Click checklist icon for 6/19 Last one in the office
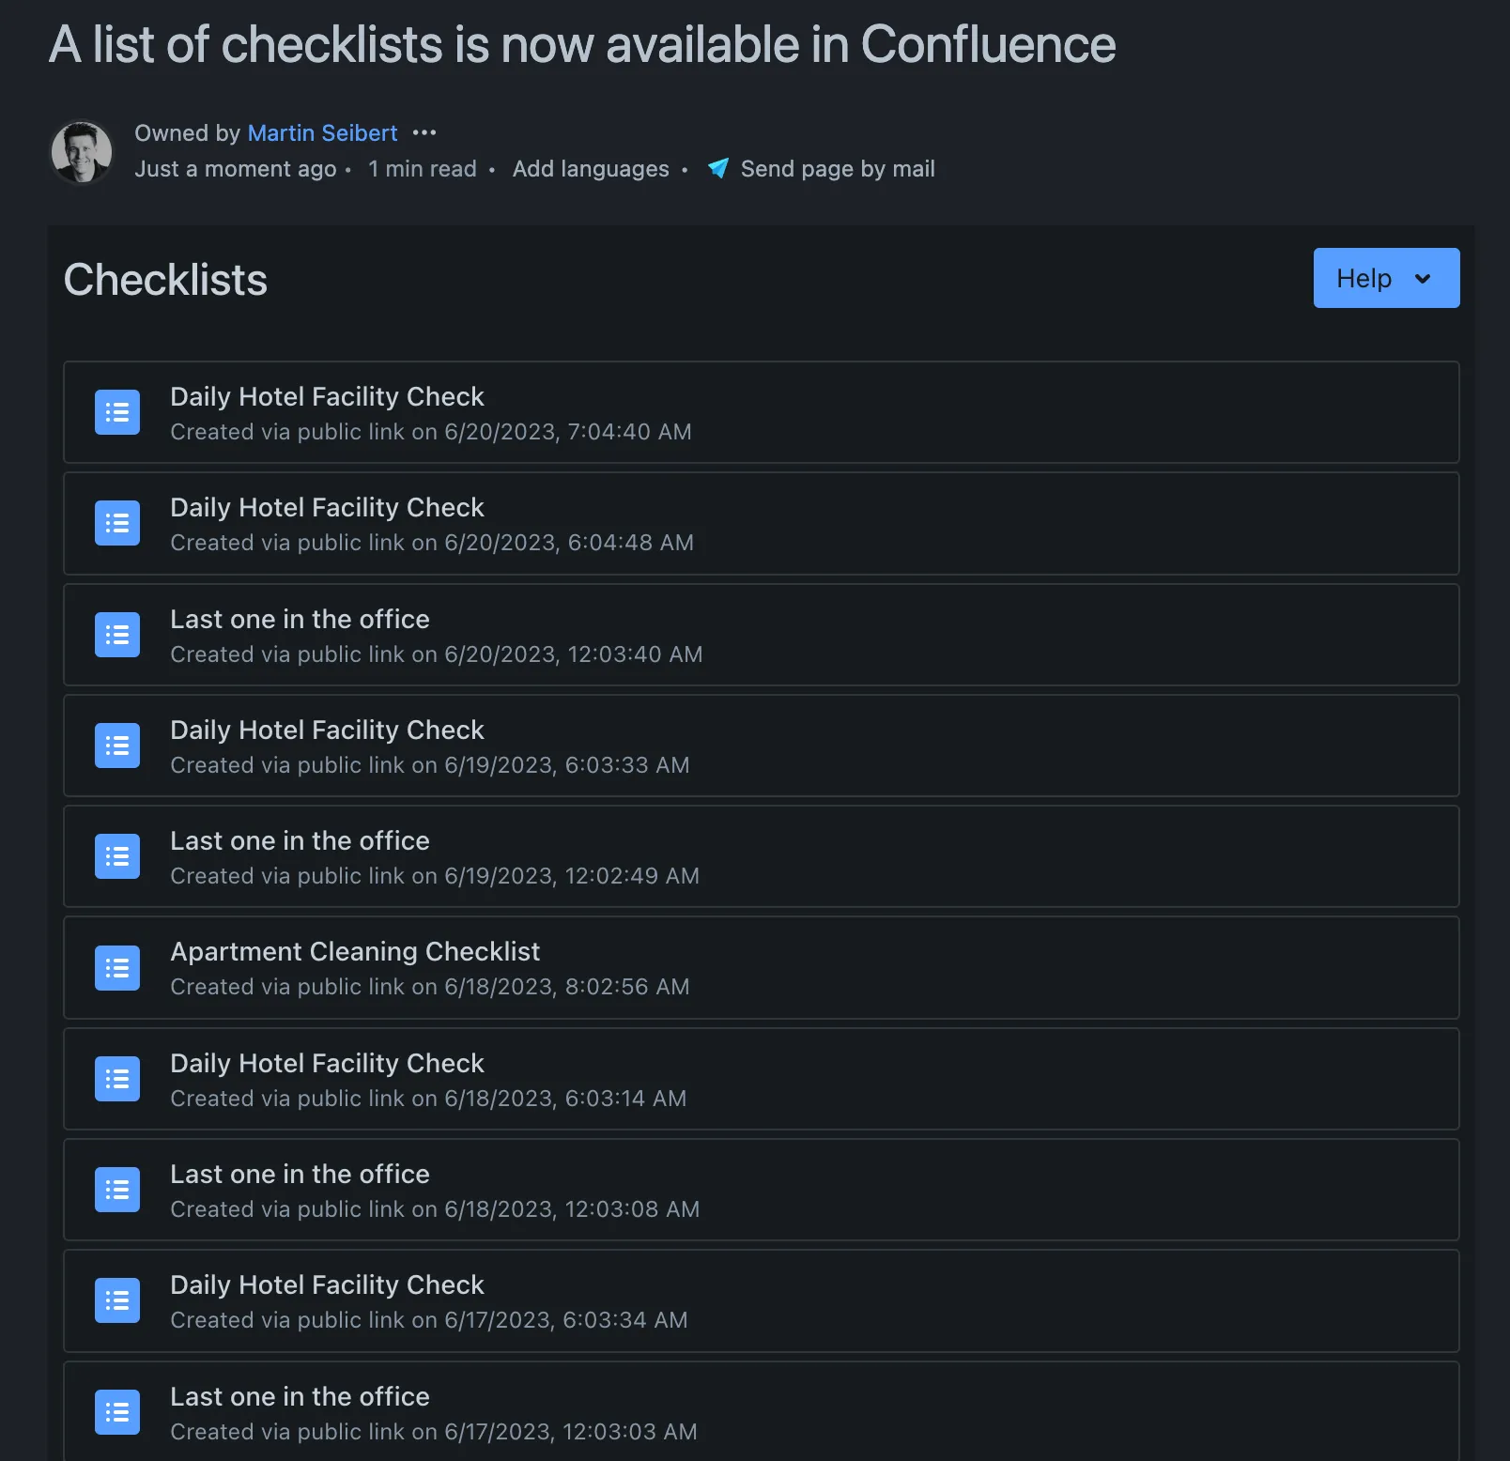 pyautogui.click(x=117, y=856)
